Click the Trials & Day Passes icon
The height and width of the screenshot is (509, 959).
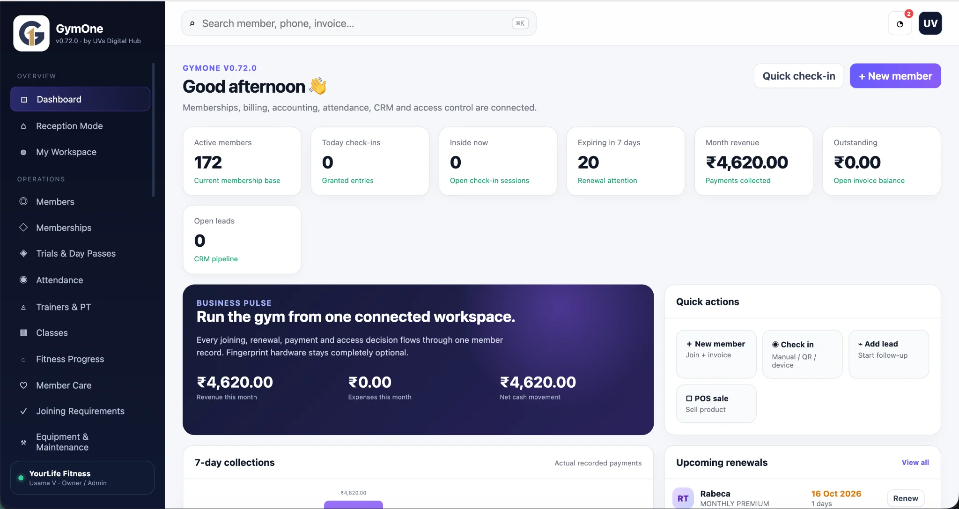23,253
